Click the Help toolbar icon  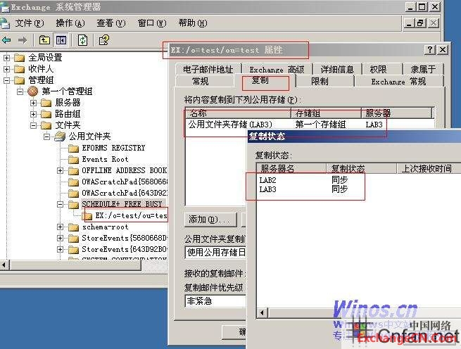[x=104, y=40]
